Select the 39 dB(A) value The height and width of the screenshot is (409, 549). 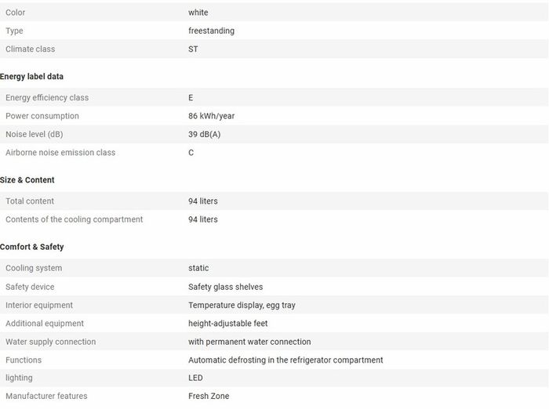(x=204, y=134)
